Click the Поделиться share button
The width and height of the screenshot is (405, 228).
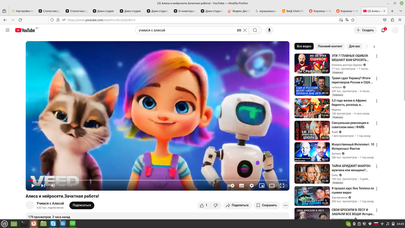tap(238, 205)
